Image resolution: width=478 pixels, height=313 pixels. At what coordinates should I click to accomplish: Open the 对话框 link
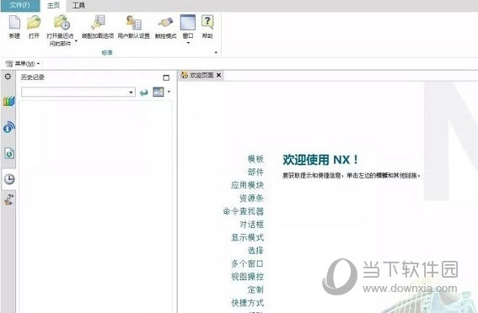[x=251, y=224]
